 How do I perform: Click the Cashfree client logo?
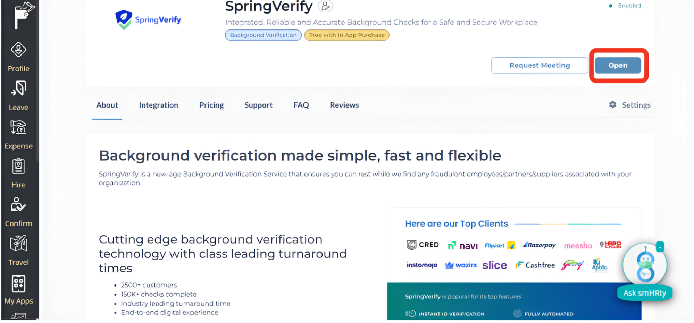[x=535, y=265]
